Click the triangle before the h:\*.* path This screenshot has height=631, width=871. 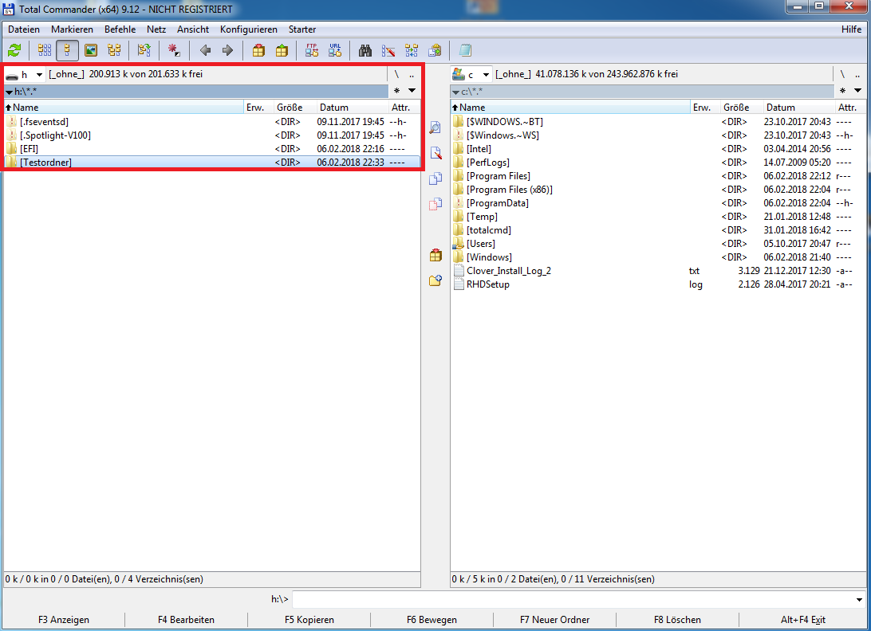(9, 92)
